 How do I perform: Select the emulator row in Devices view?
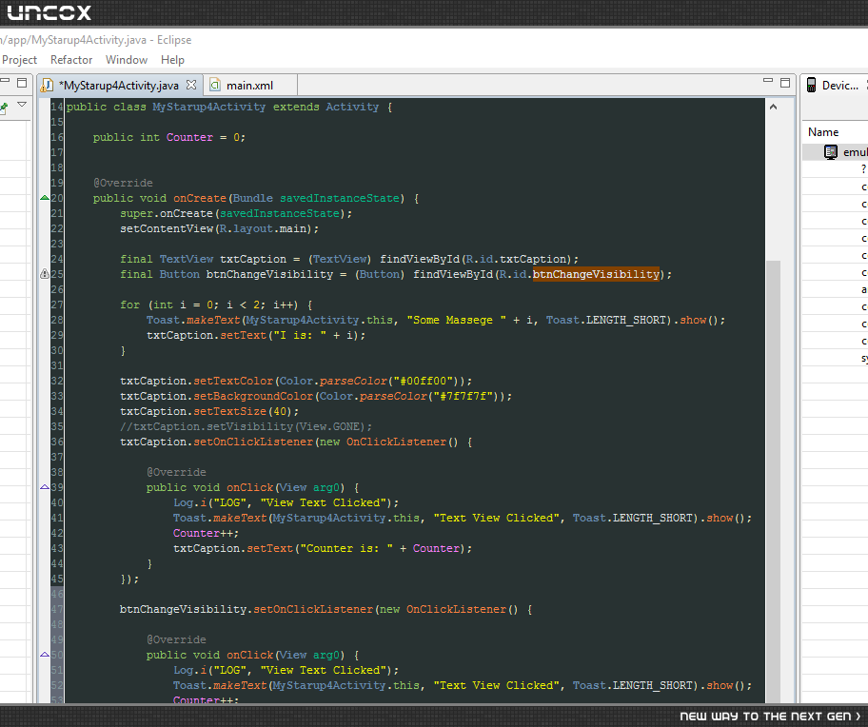pyautogui.click(x=836, y=152)
